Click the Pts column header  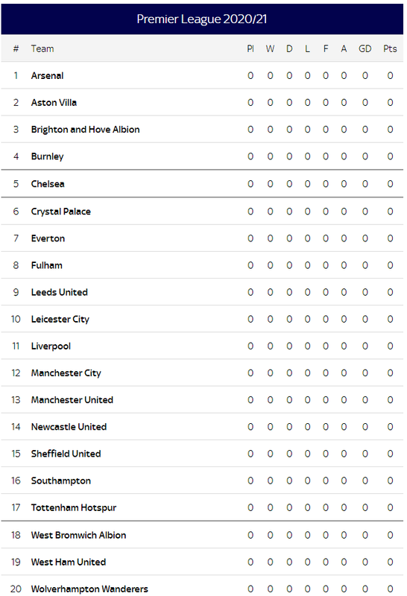tap(390, 48)
